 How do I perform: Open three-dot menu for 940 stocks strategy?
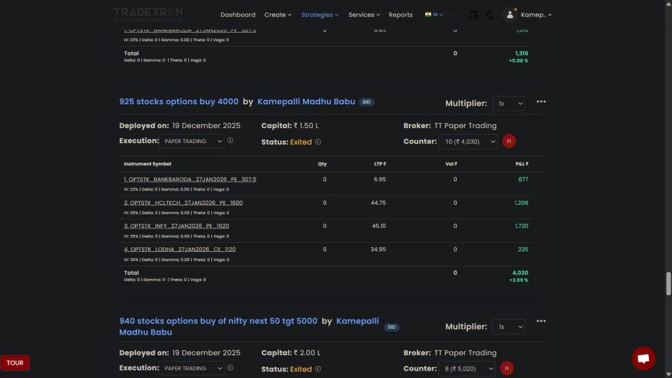541,321
